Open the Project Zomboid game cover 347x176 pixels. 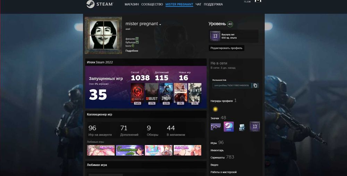166,93
